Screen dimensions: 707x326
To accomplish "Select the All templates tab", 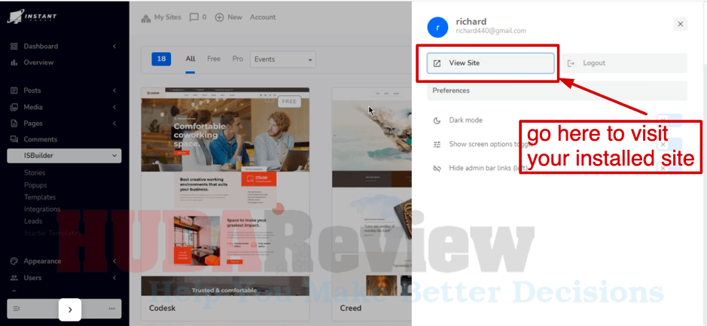I will pyautogui.click(x=190, y=59).
